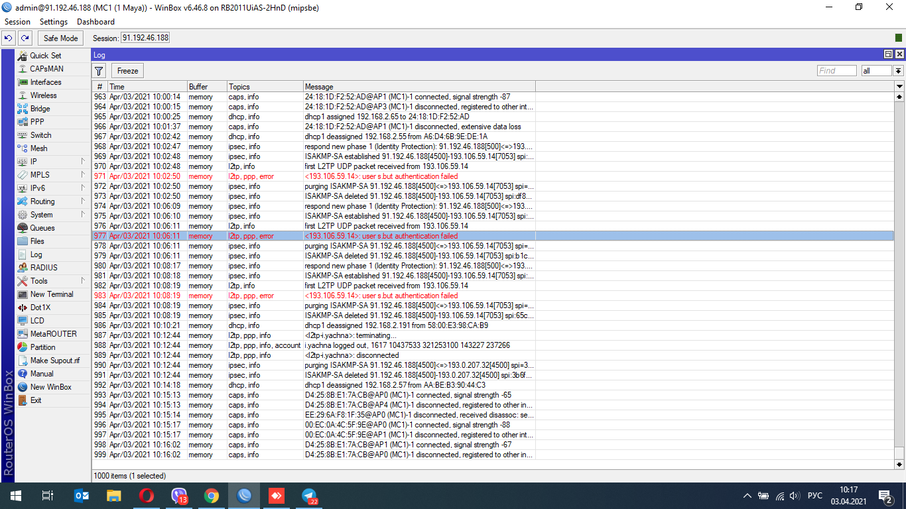Image resolution: width=906 pixels, height=509 pixels.
Task: Open Outlook from the taskbar
Action: [x=82, y=496]
